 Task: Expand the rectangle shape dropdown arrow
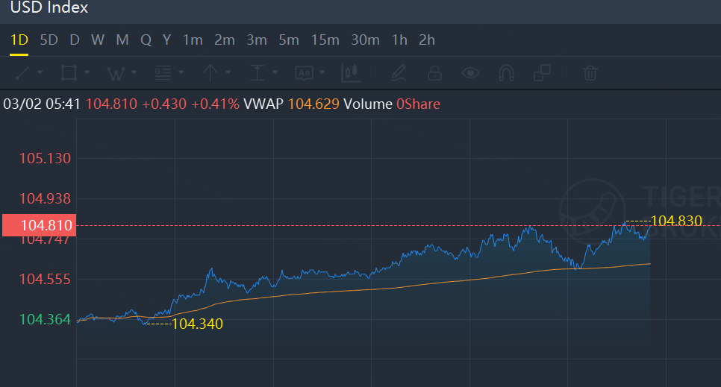click(87, 73)
